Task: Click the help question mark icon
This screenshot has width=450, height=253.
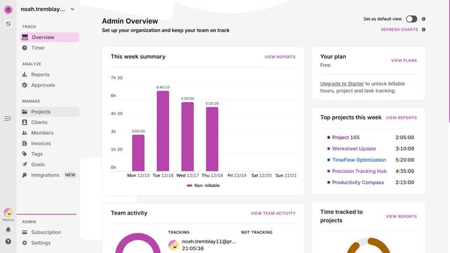Action: pyautogui.click(x=8, y=242)
